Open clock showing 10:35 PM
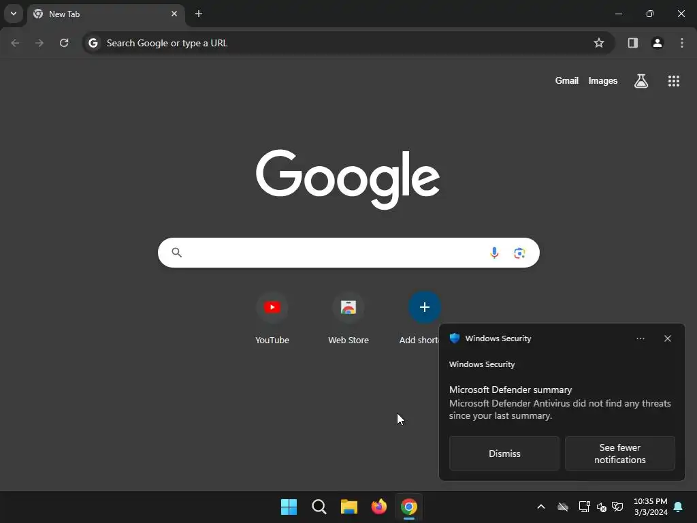Image resolution: width=697 pixels, height=523 pixels. point(650,507)
